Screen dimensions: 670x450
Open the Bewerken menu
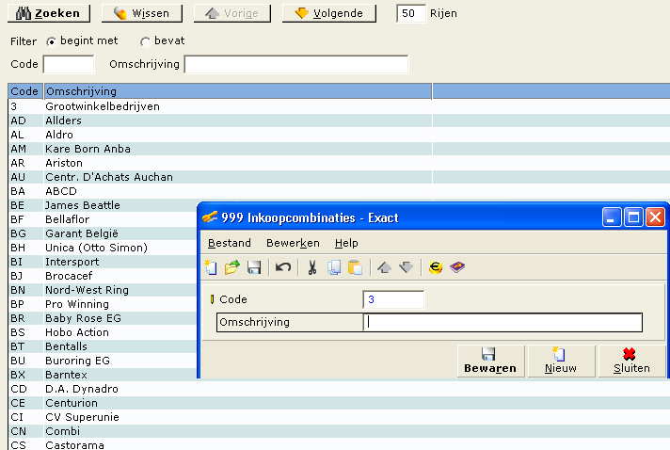(x=293, y=243)
